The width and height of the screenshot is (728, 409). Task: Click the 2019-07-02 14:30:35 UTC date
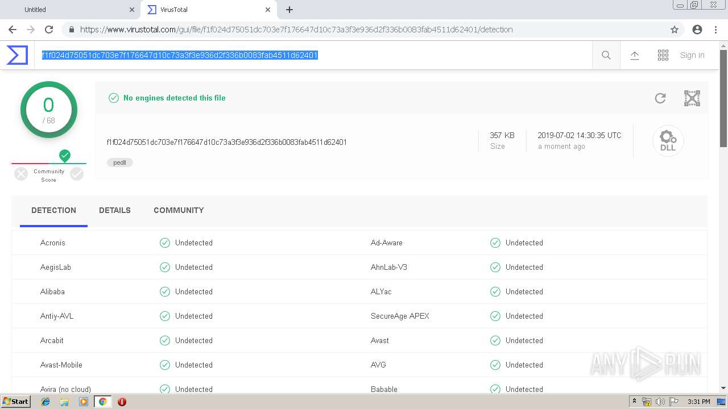(580, 135)
